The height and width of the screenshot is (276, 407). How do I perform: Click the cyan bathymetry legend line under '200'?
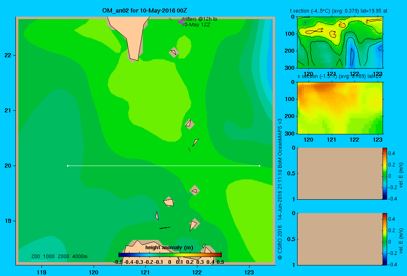[x=39, y=261]
